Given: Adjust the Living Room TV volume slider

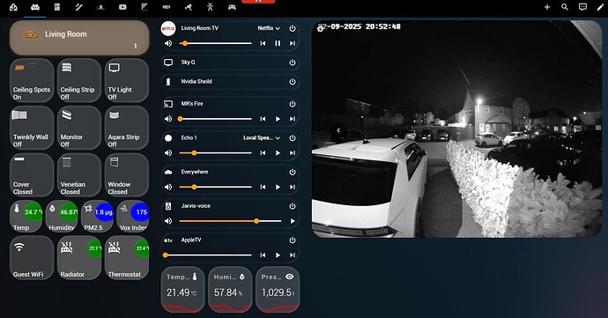Looking at the screenshot, I should tap(216, 43).
